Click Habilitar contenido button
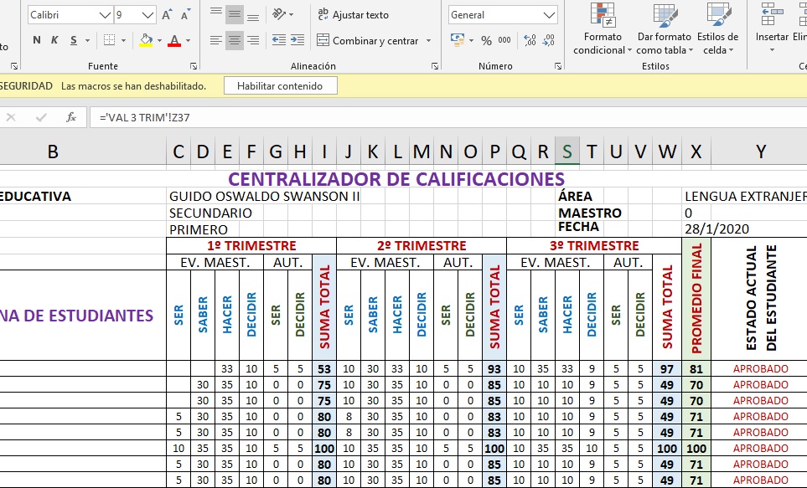The image size is (807, 488). point(281,86)
